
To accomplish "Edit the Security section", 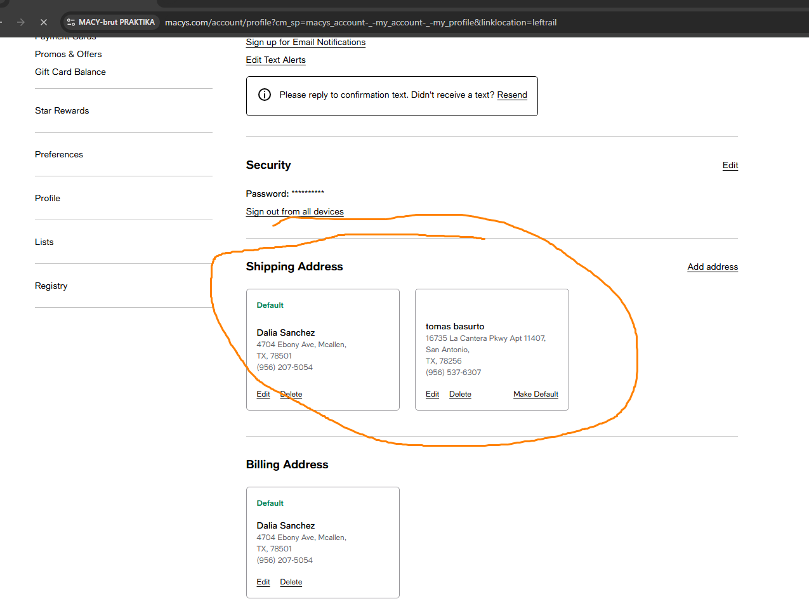I will [x=730, y=166].
